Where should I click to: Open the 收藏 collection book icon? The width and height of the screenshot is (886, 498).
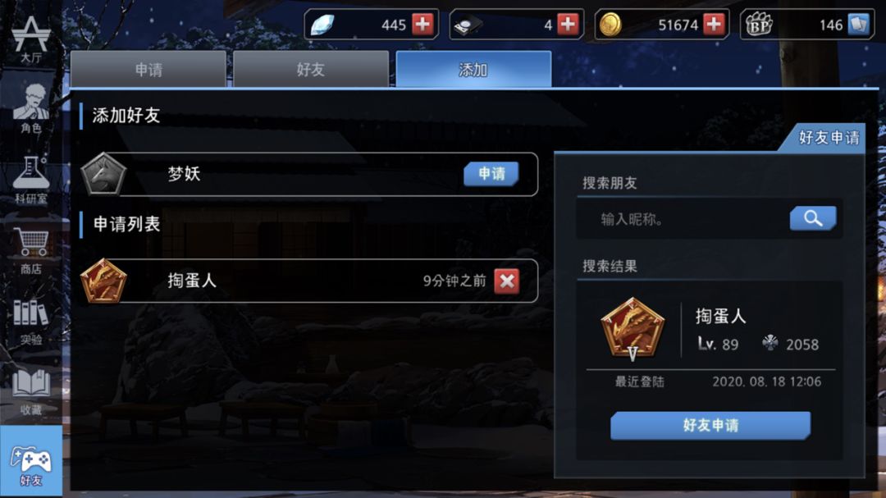[30, 391]
